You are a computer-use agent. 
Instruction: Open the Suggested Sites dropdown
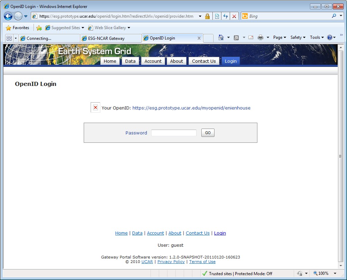[65, 28]
